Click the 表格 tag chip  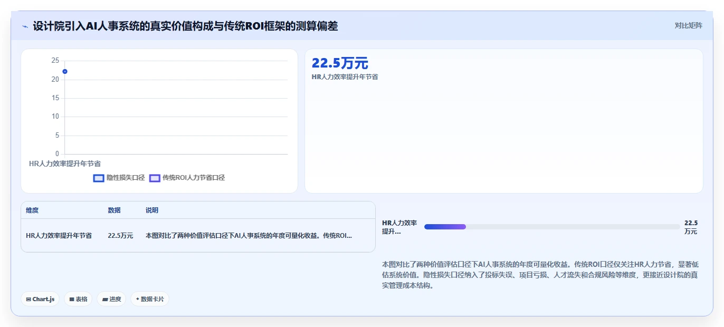pos(78,299)
